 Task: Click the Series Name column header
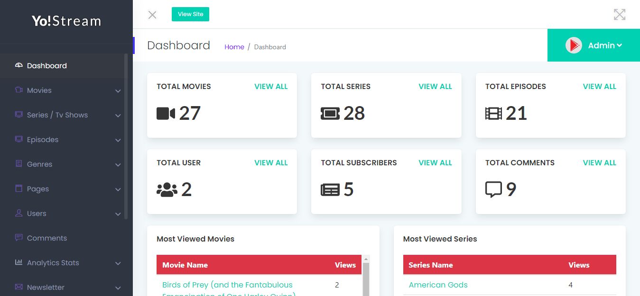point(431,265)
